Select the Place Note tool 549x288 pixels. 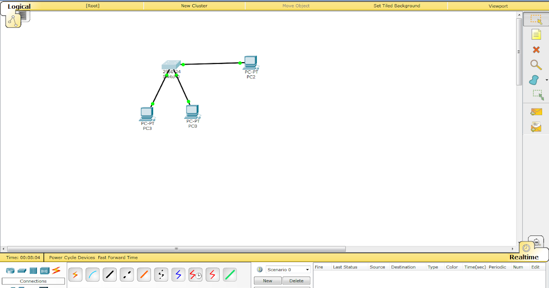pyautogui.click(x=536, y=34)
